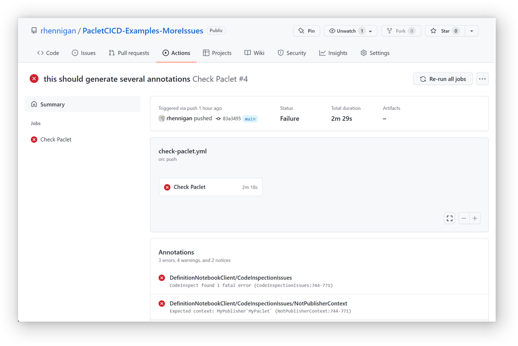Open commit 83a3495 link
The width and height of the screenshot is (518, 346).
coord(231,119)
